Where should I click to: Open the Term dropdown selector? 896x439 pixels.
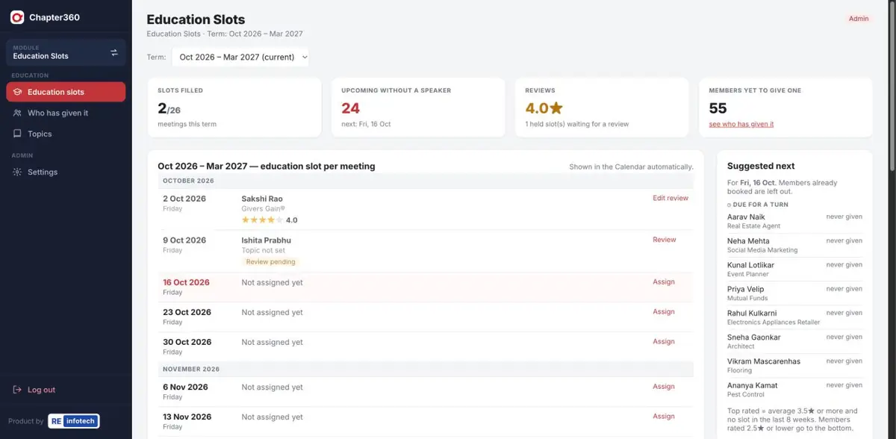(x=240, y=57)
